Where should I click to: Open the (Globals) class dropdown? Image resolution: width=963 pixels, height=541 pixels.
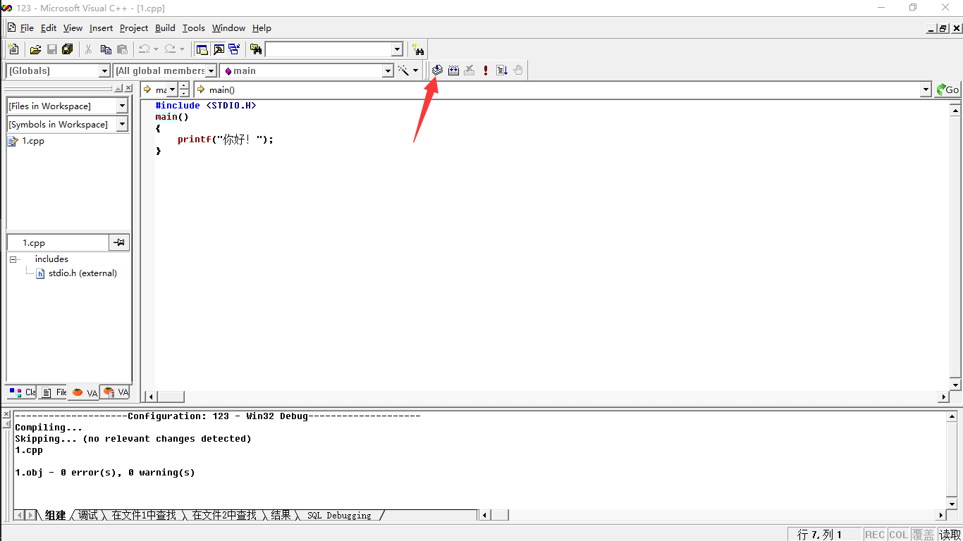click(x=104, y=70)
